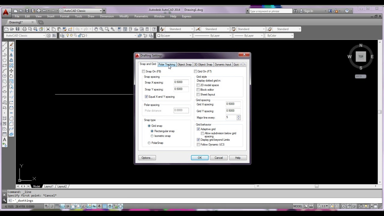Open the Multileader Style Standard dropdown
The height and width of the screenshot is (216, 384).
pos(287,29)
